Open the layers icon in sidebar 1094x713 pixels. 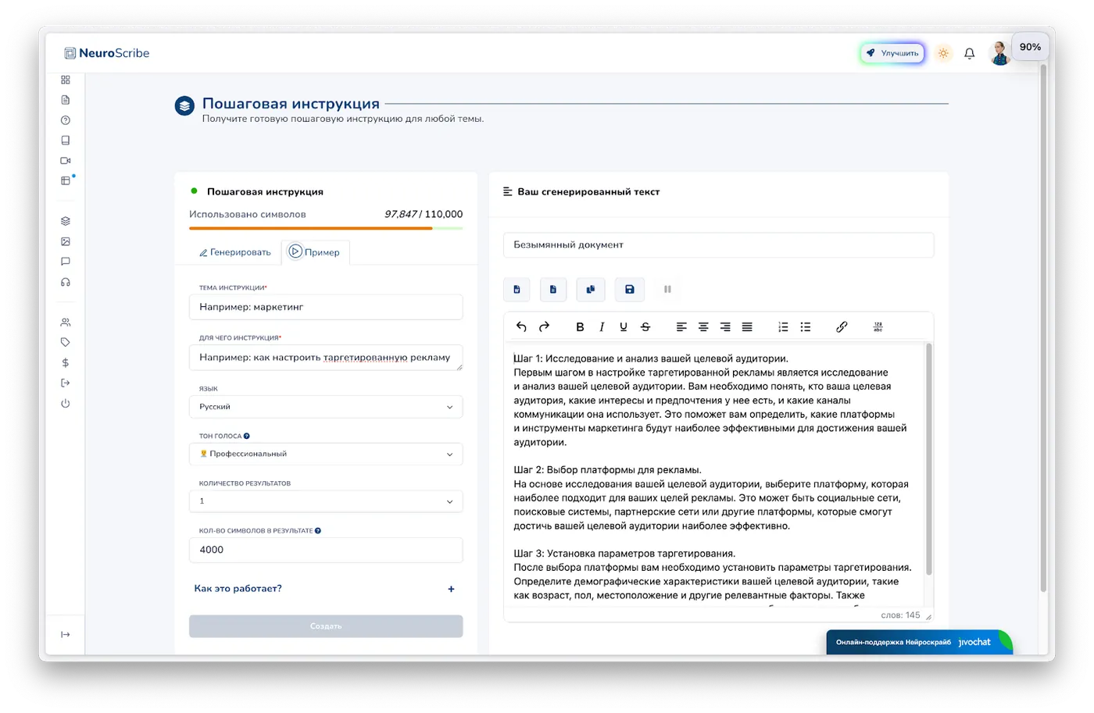click(x=66, y=221)
